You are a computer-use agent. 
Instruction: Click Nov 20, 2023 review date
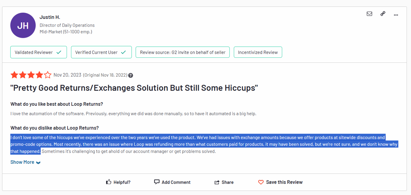68,75
